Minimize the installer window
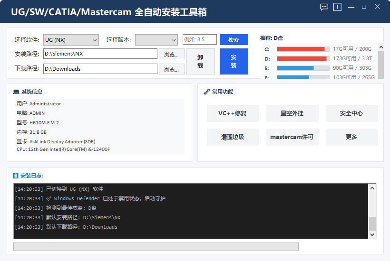390x261 pixels. click(351, 7)
